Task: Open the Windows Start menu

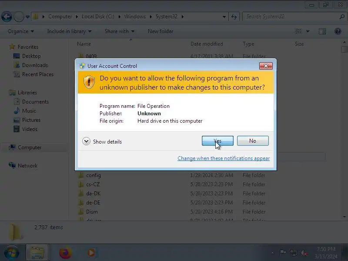Action: [x=12, y=253]
